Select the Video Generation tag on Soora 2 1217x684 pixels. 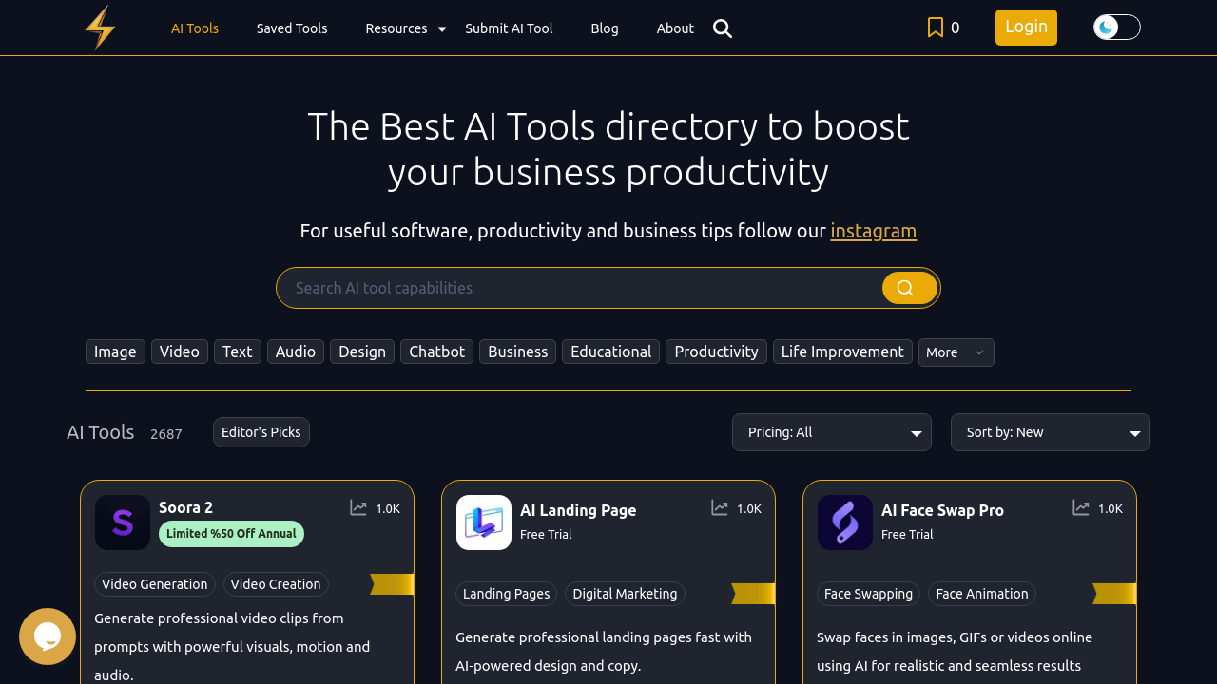pos(155,584)
